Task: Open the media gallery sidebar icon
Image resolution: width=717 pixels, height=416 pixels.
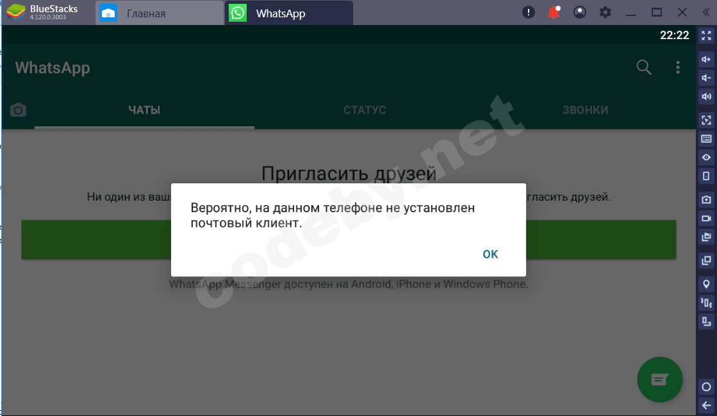Action: 707,237
